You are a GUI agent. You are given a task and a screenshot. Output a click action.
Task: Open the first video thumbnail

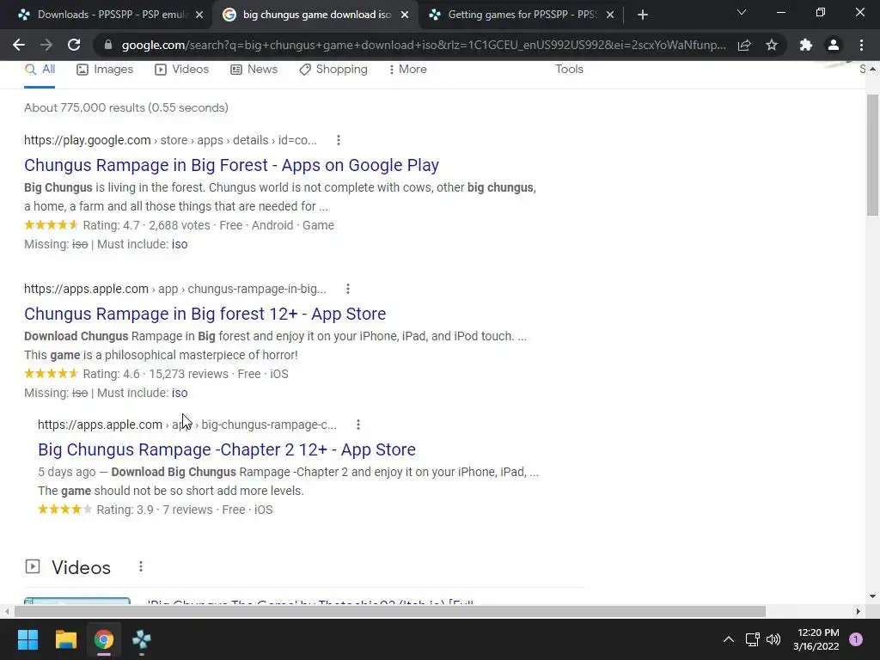[77, 601]
